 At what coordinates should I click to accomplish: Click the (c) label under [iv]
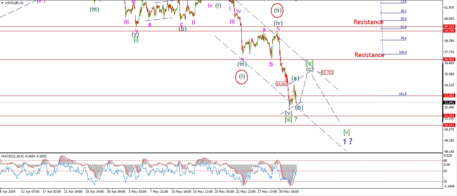click(x=310, y=69)
